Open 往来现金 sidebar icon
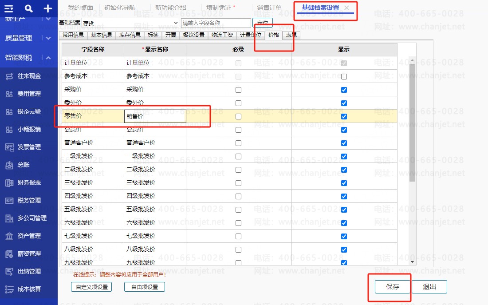 pyautogui.click(x=9, y=76)
